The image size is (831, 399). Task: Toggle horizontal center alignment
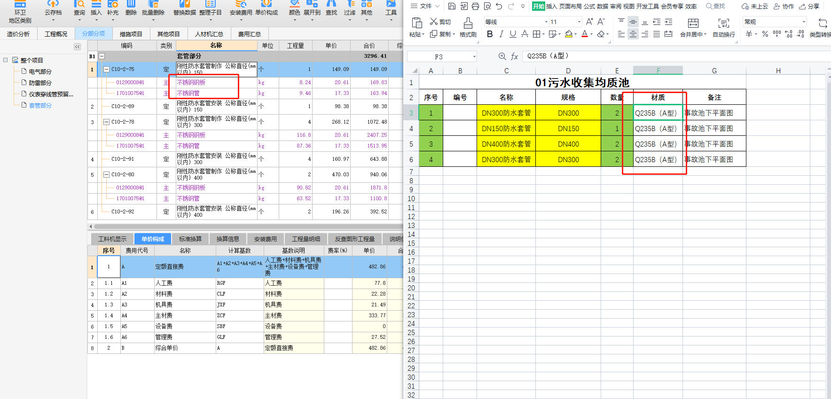633,34
